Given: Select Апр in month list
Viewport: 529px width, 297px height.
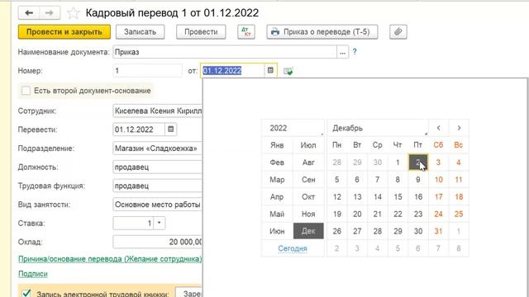Looking at the screenshot, I should (x=277, y=196).
